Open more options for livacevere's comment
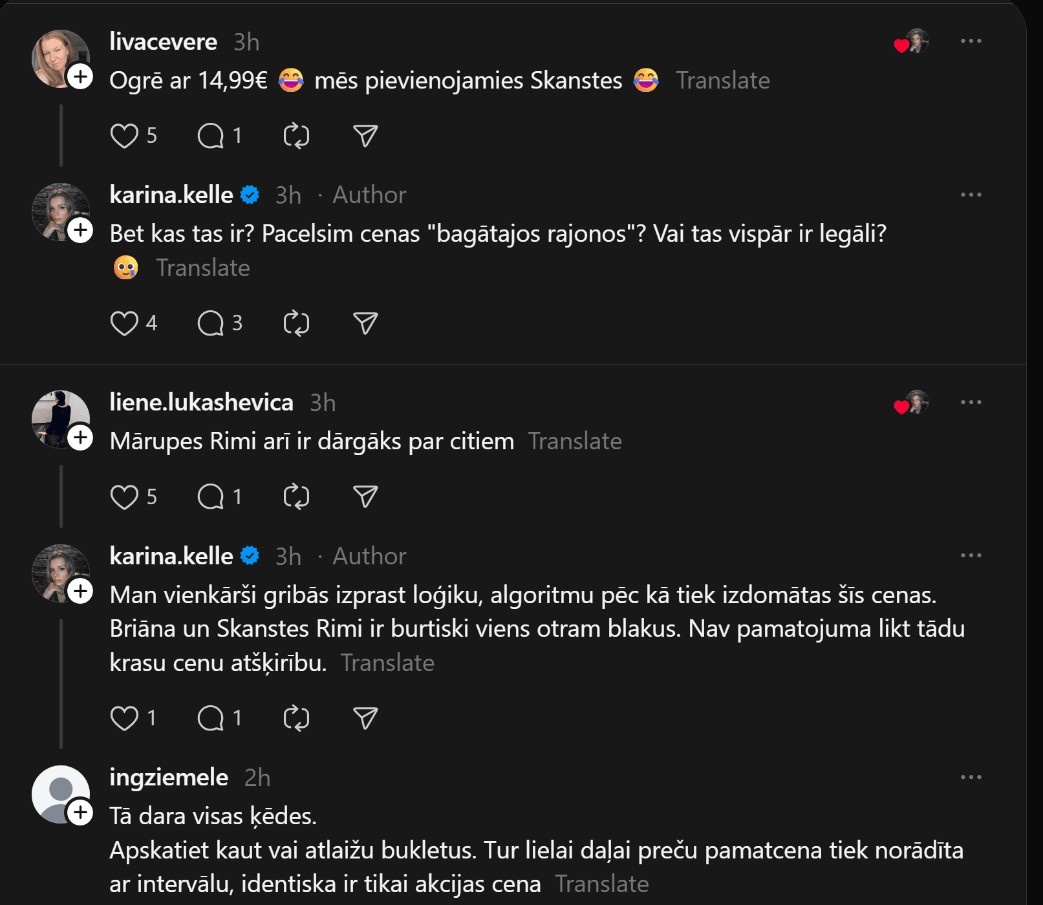The image size is (1043, 905). (x=971, y=41)
